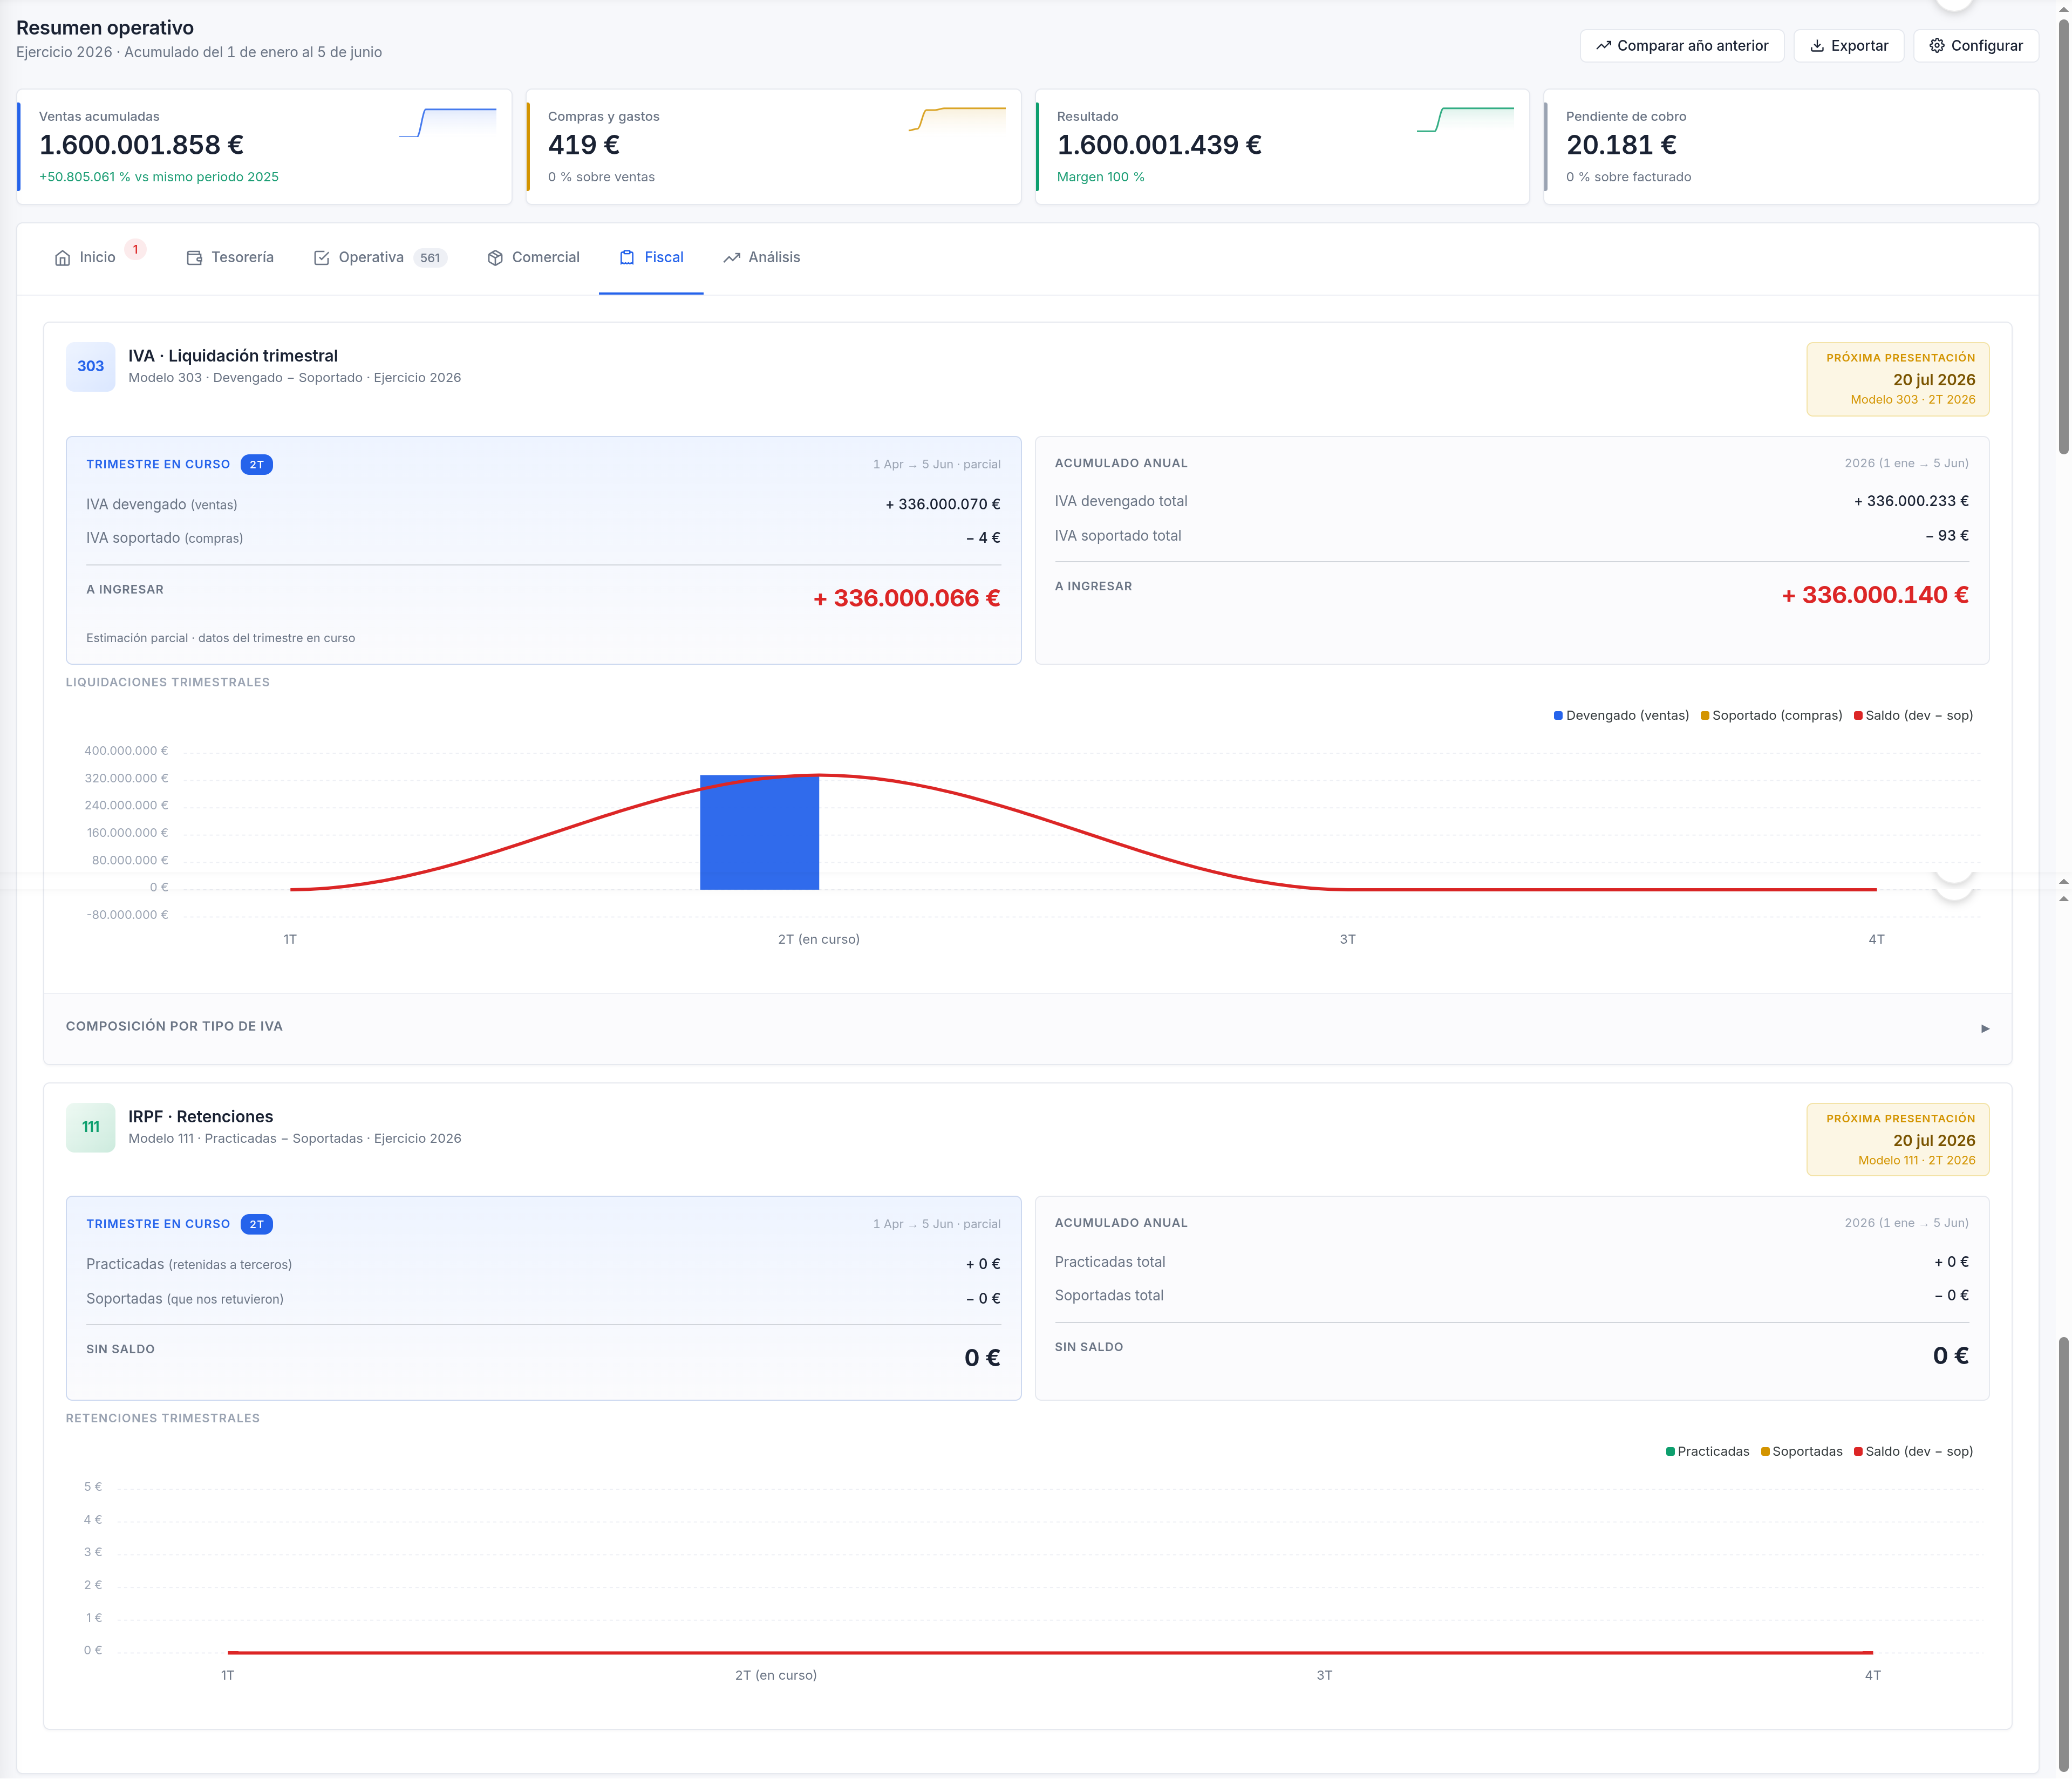Click IVA devengado (ventas) row

tap(543, 505)
